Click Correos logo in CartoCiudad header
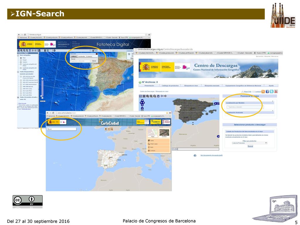Viewport: 300px width, 225px height. pyautogui.click(x=156, y=122)
